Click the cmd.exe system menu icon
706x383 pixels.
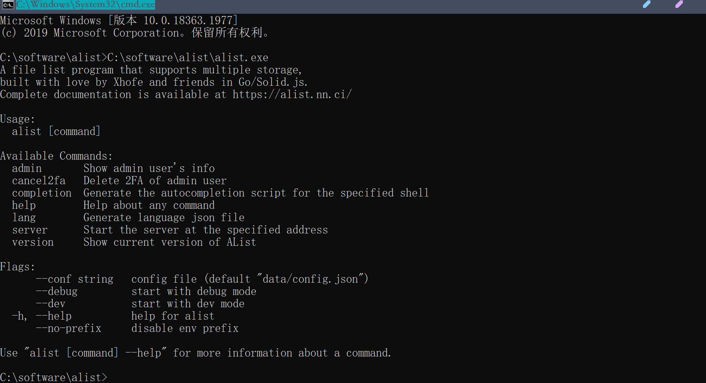pyautogui.click(x=7, y=4)
